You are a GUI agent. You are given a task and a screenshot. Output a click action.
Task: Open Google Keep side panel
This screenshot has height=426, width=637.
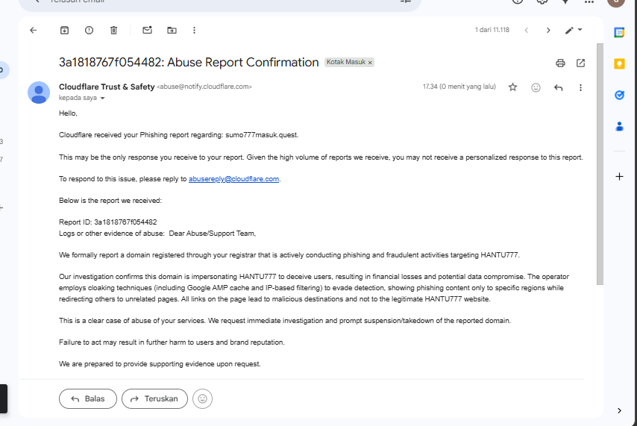point(619,64)
